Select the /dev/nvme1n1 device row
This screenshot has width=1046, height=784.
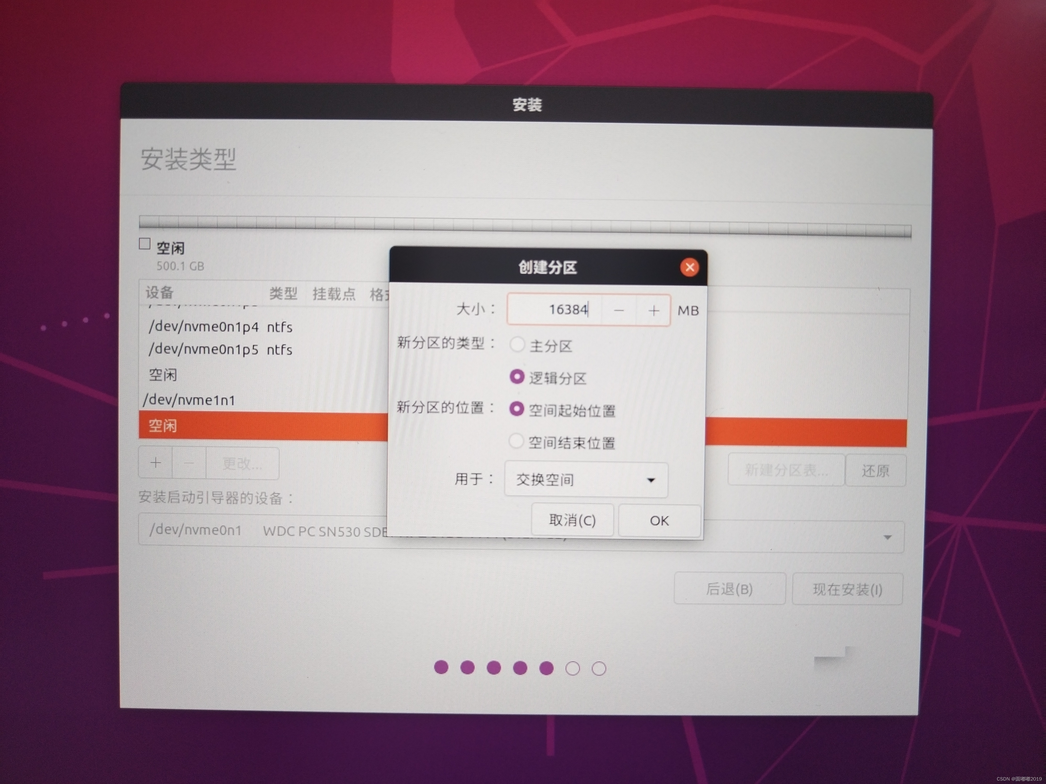189,400
